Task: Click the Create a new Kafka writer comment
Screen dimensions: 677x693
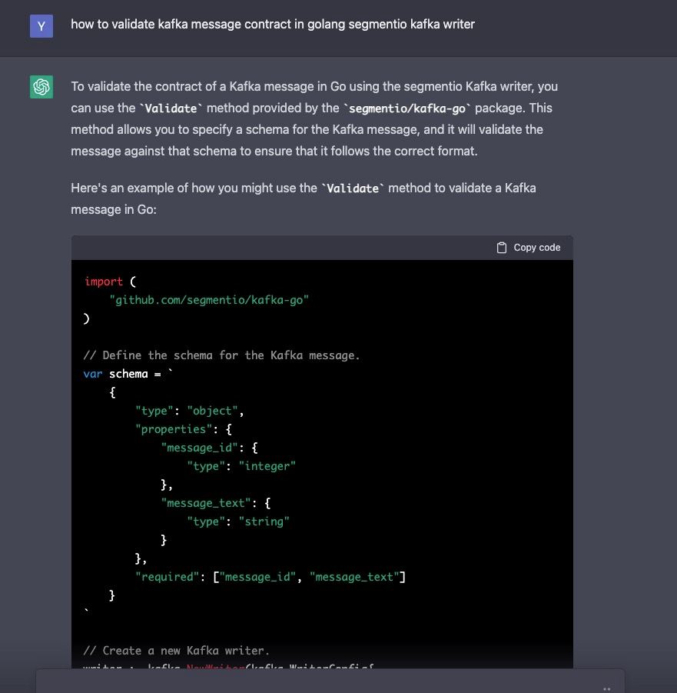Action: click(176, 651)
